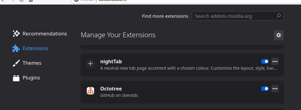301x110 pixels.
Task: Open the Octotree extension details
Action: click(x=111, y=89)
